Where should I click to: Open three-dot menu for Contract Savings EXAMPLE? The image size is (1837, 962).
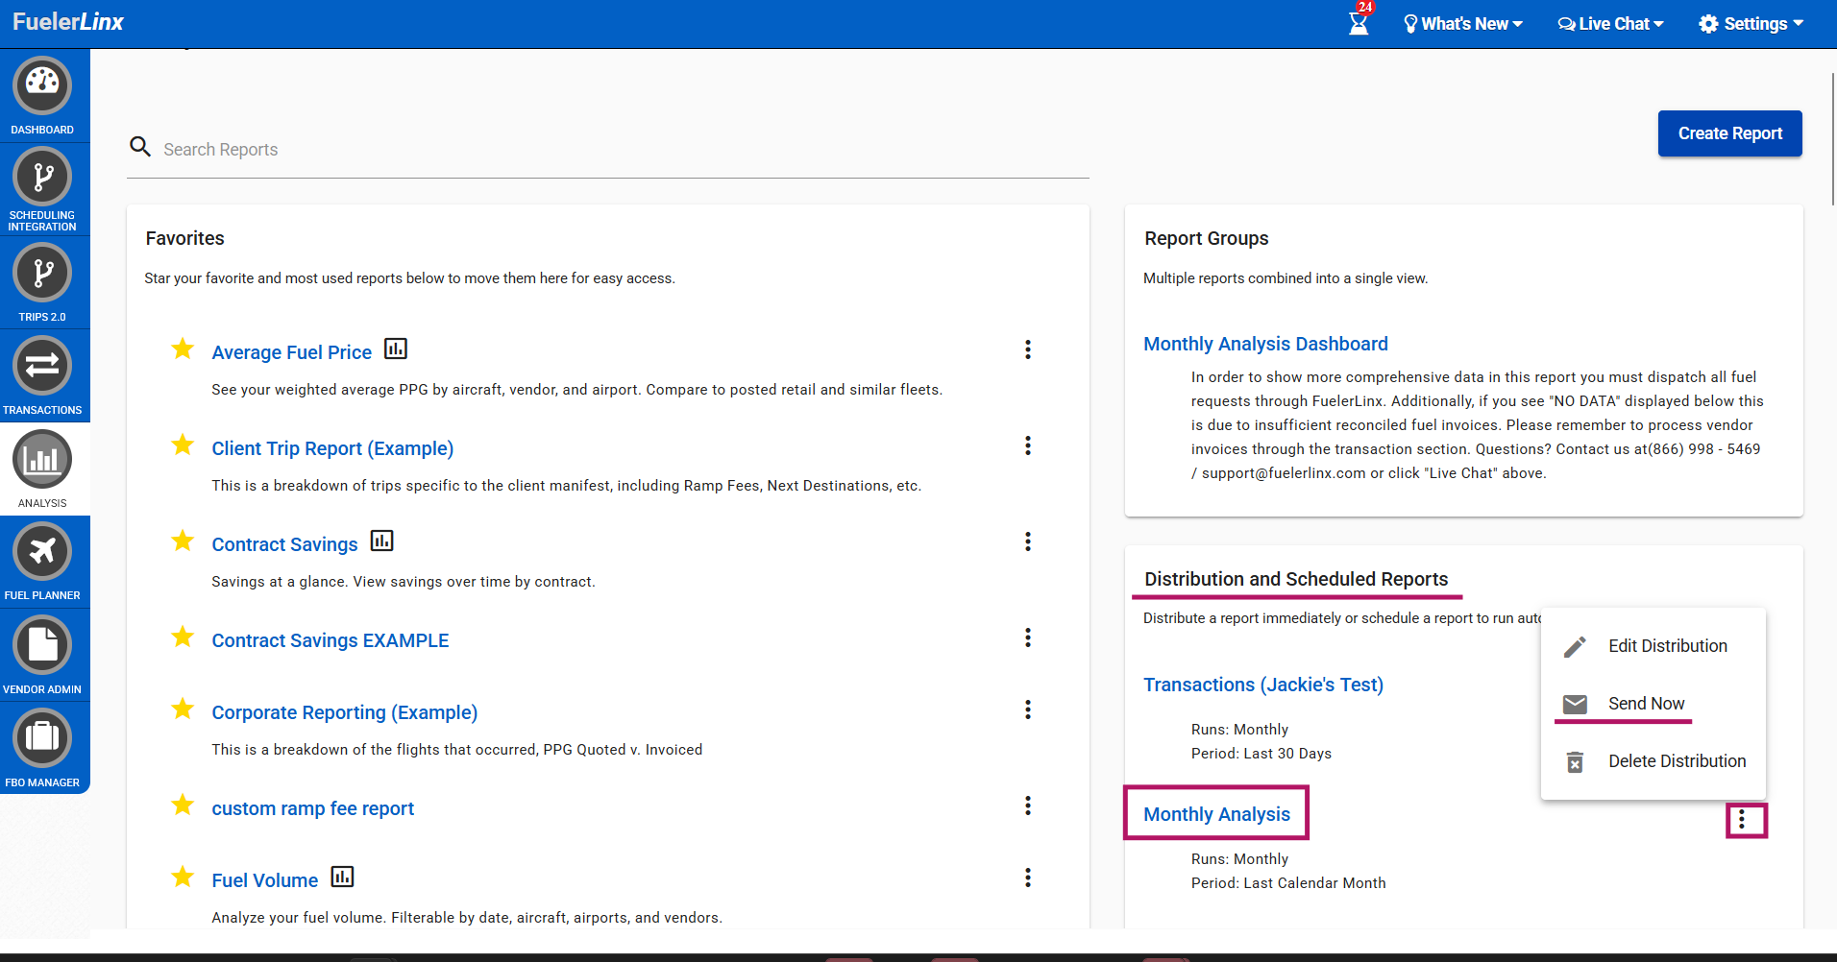coord(1028,637)
